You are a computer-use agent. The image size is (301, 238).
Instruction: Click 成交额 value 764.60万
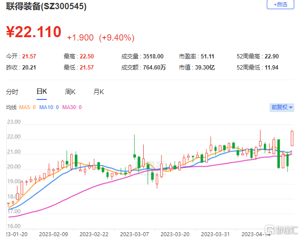pos(154,68)
